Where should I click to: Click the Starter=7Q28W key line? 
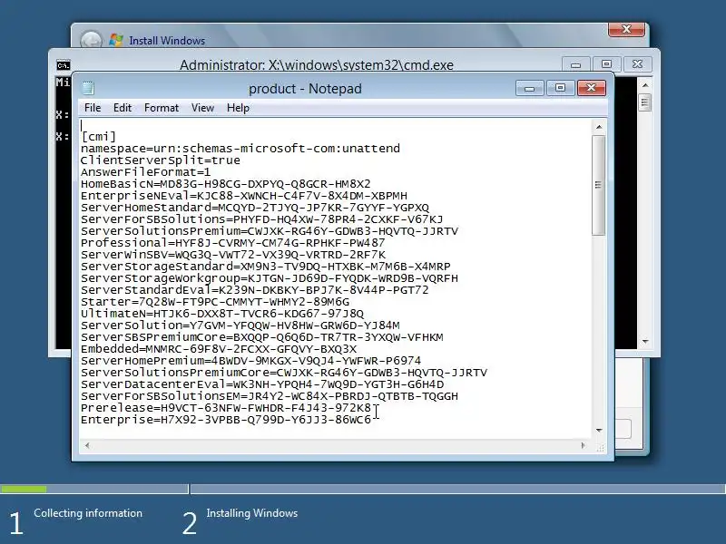tap(215, 302)
